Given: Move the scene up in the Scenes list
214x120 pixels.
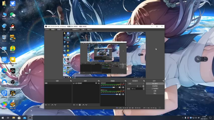Looking at the screenshot, I should click(52, 105).
